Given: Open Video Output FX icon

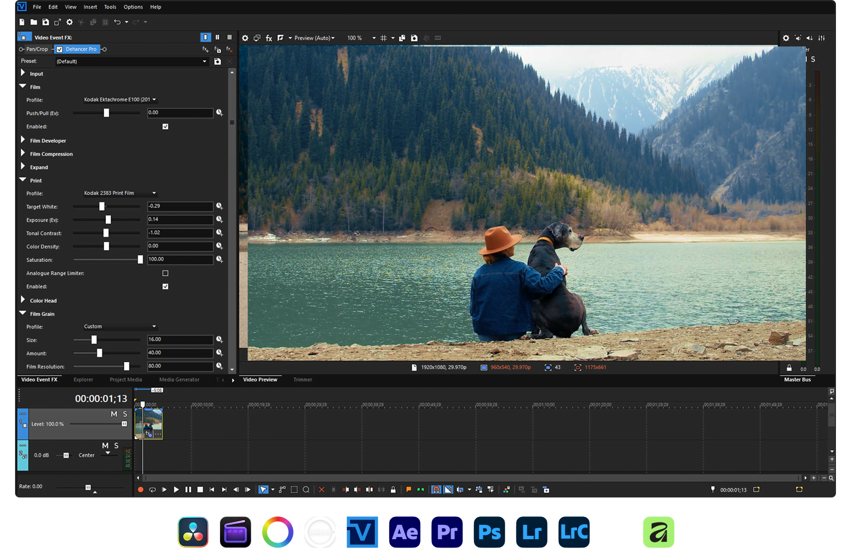Looking at the screenshot, I should pyautogui.click(x=269, y=38).
